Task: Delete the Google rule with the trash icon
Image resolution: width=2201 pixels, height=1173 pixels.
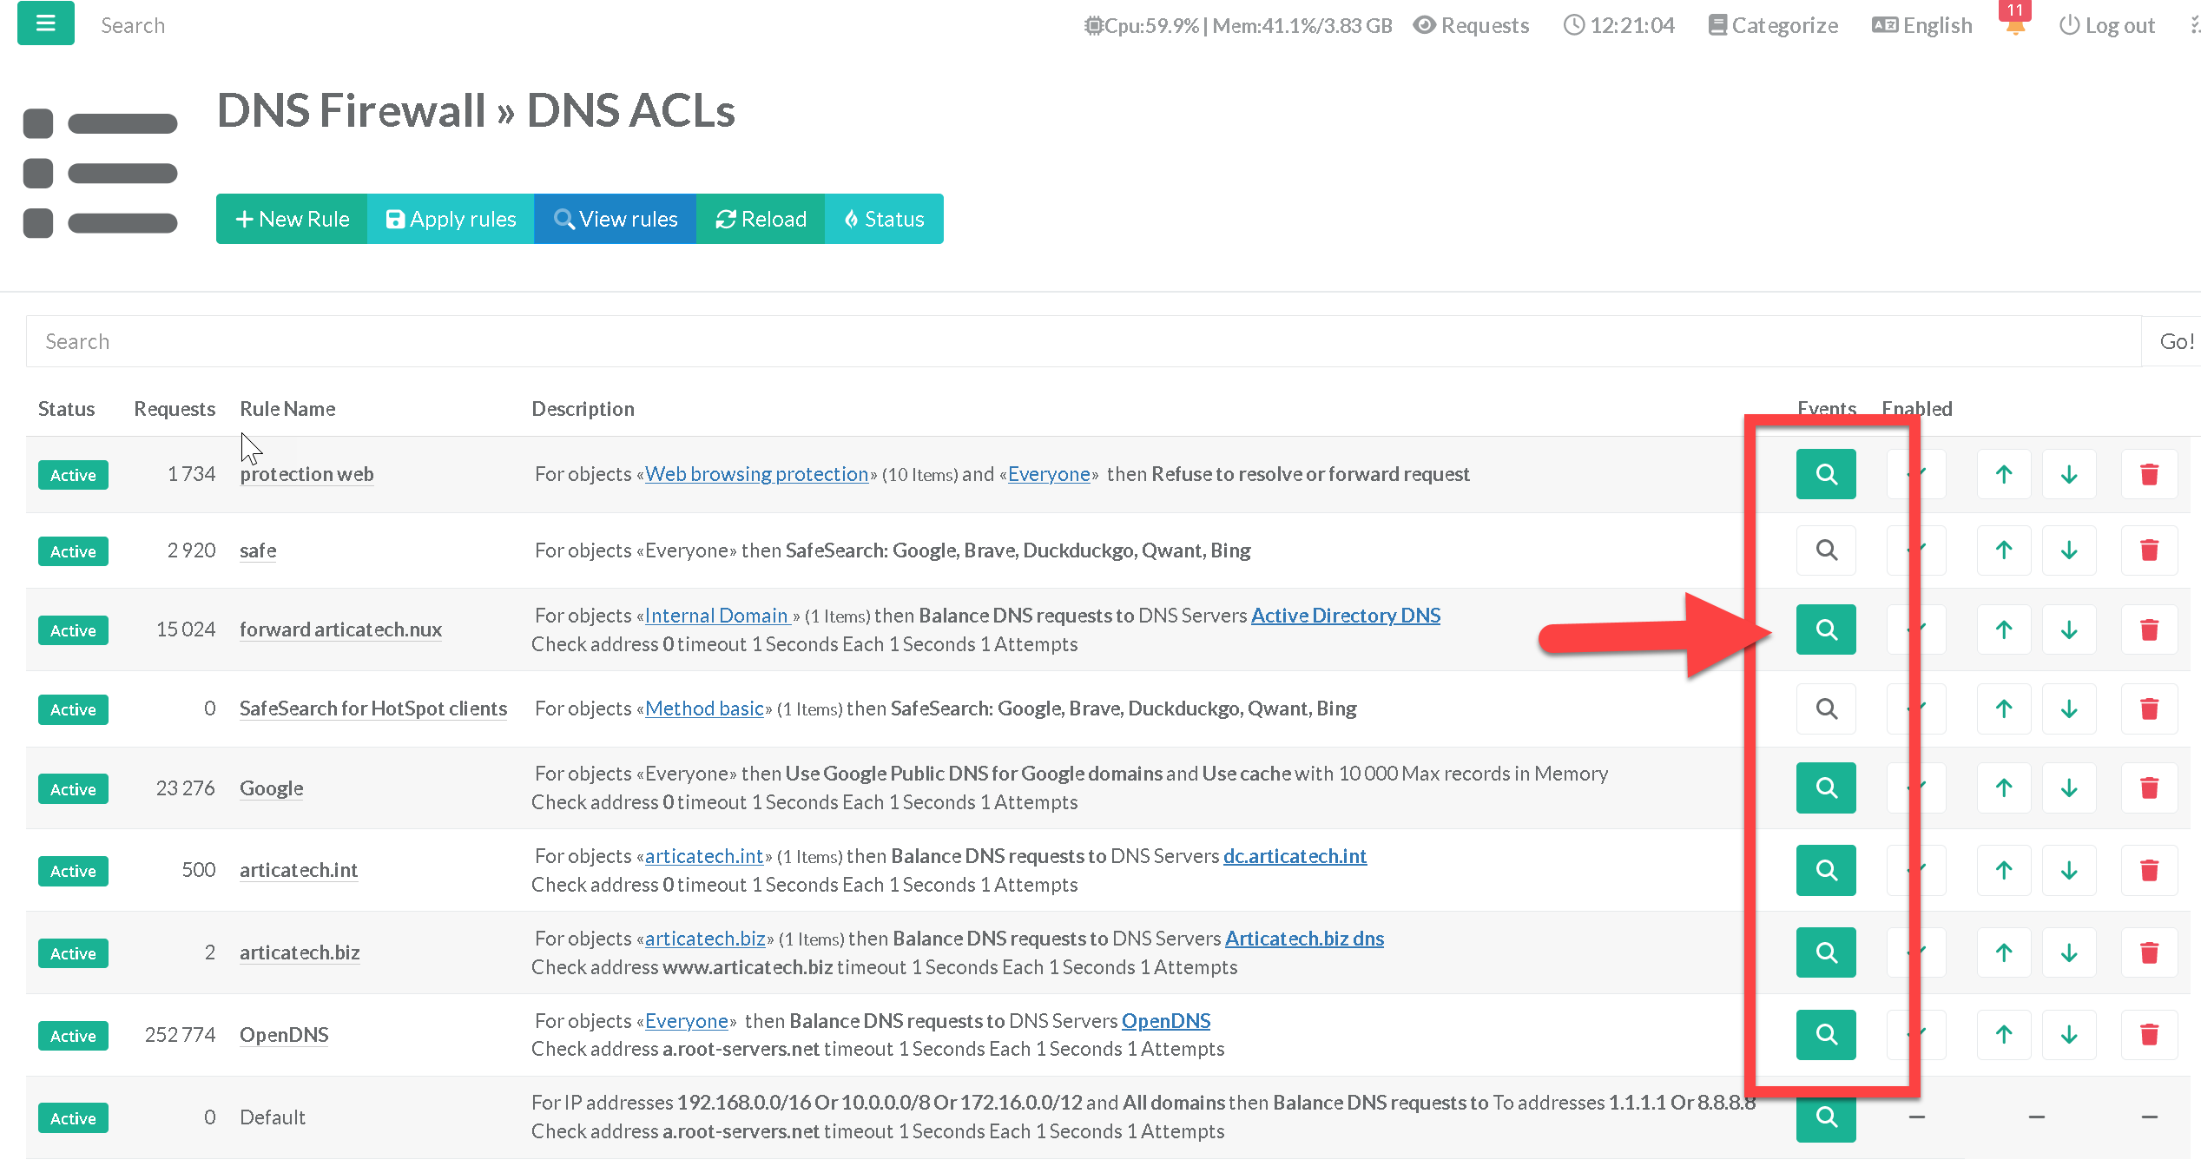Action: [x=2149, y=788]
